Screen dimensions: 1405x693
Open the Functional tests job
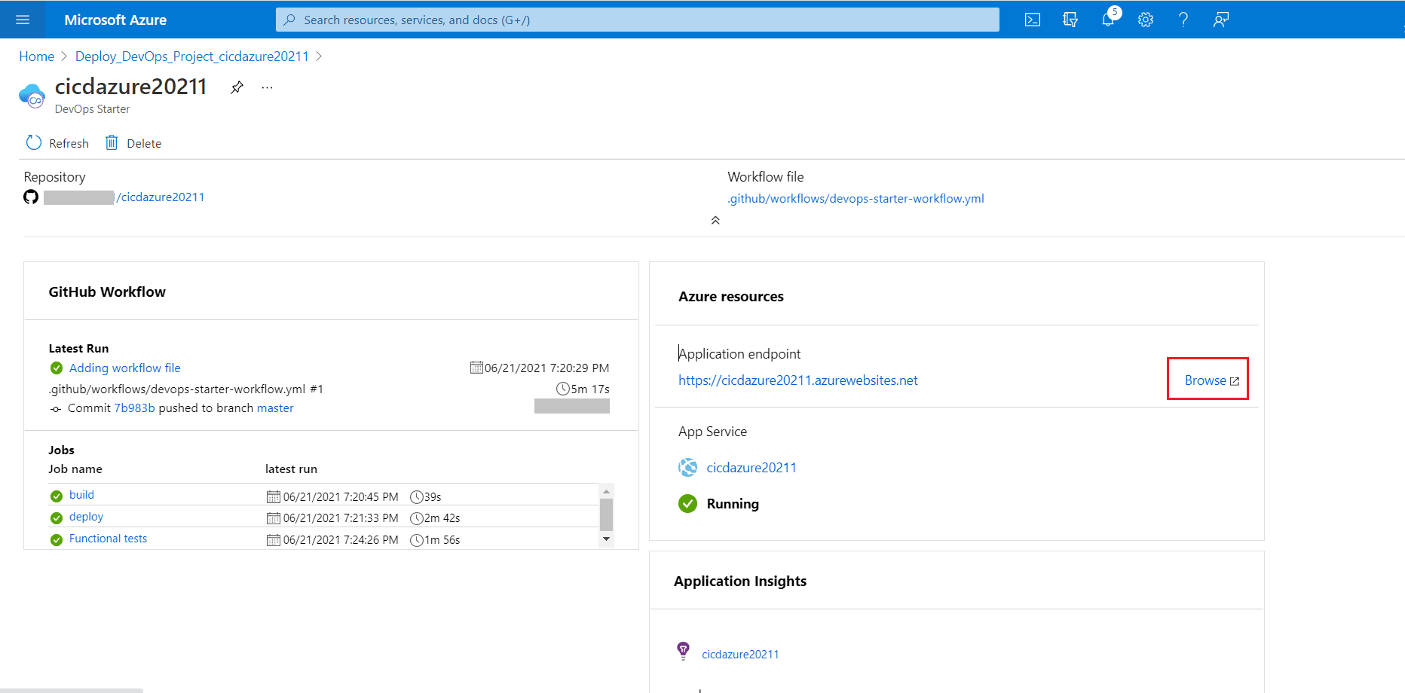coord(108,539)
